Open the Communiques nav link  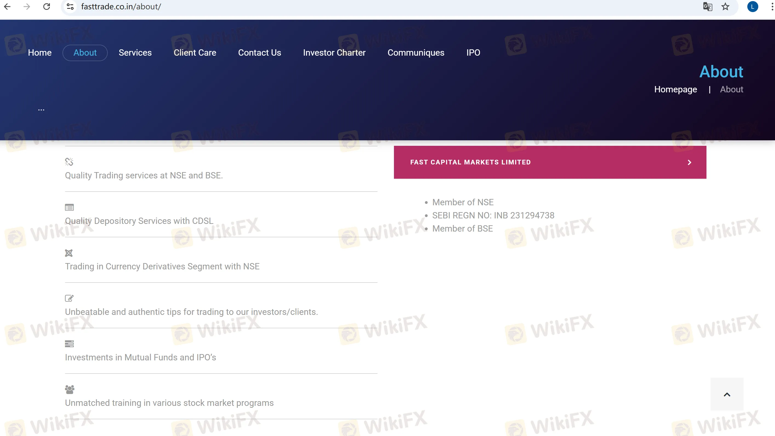click(x=416, y=53)
